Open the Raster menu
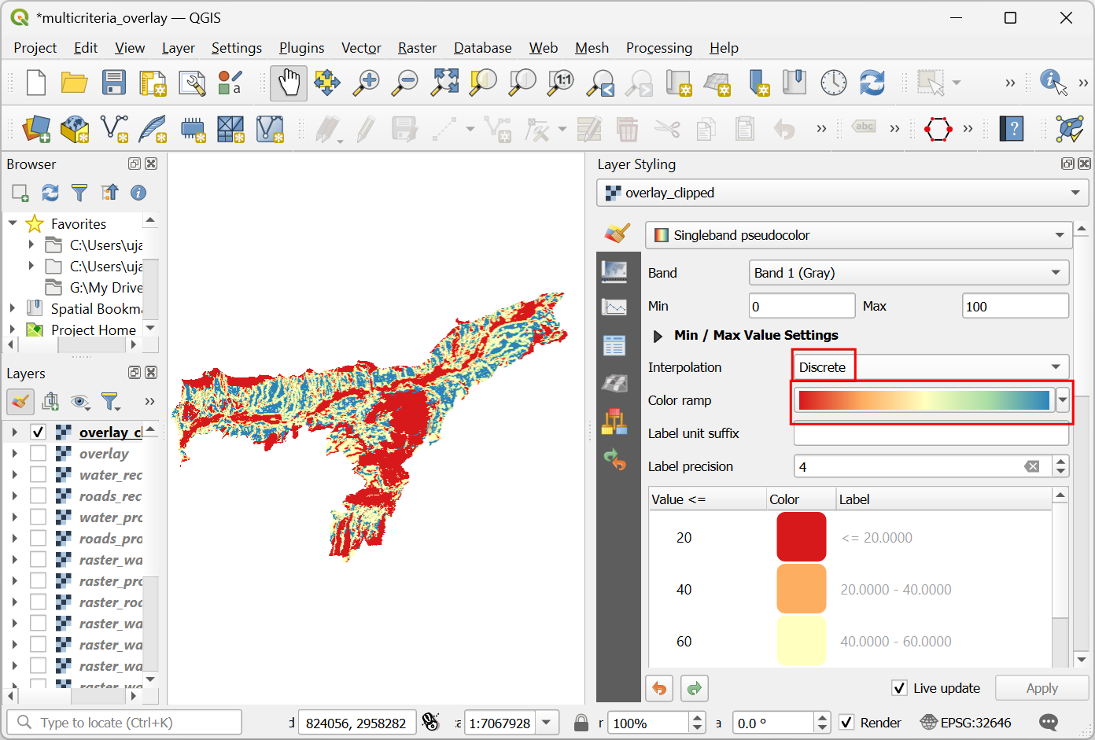Viewport: 1095px width, 740px height. click(417, 48)
